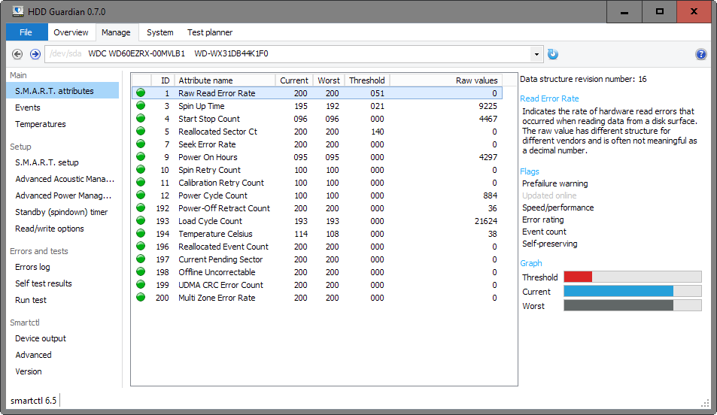
Task: Open Standby (spindown) timer settings
Action: (61, 212)
